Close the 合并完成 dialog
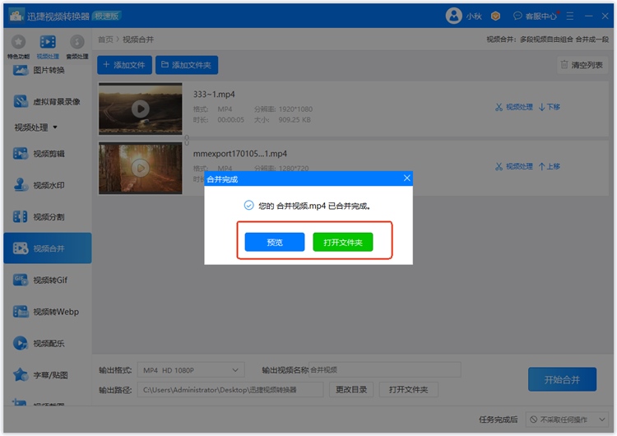The image size is (617, 436). tap(407, 179)
